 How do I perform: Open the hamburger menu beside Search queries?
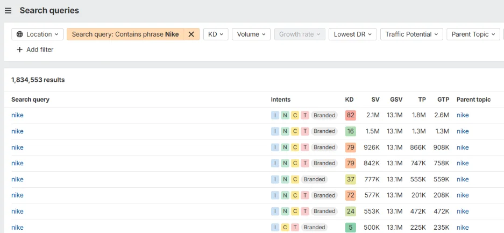coord(8,11)
